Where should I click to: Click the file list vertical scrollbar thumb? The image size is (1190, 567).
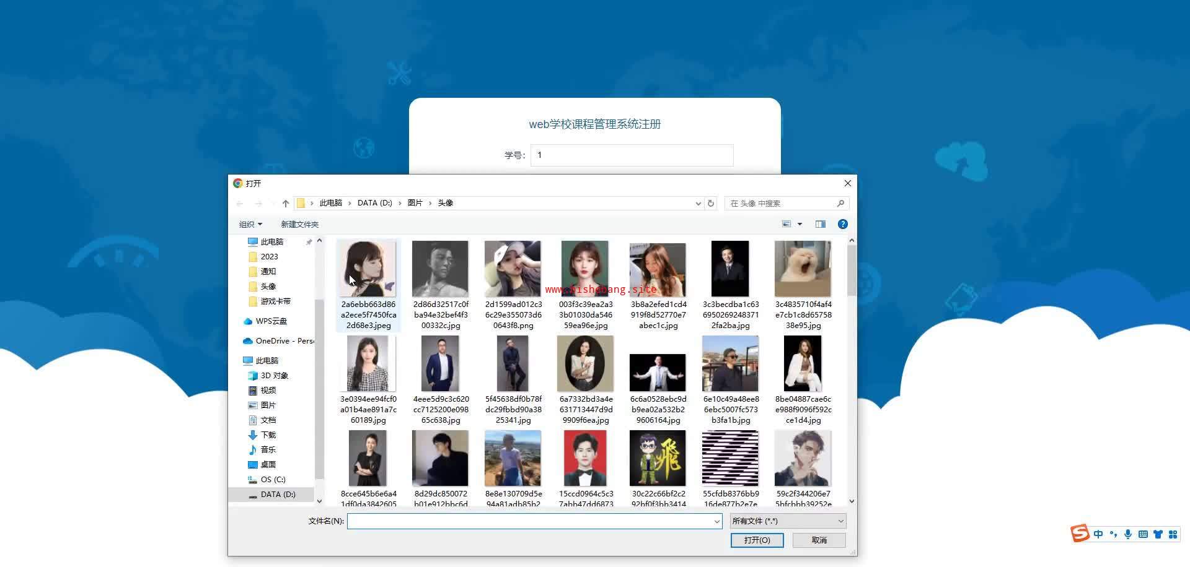(852, 271)
